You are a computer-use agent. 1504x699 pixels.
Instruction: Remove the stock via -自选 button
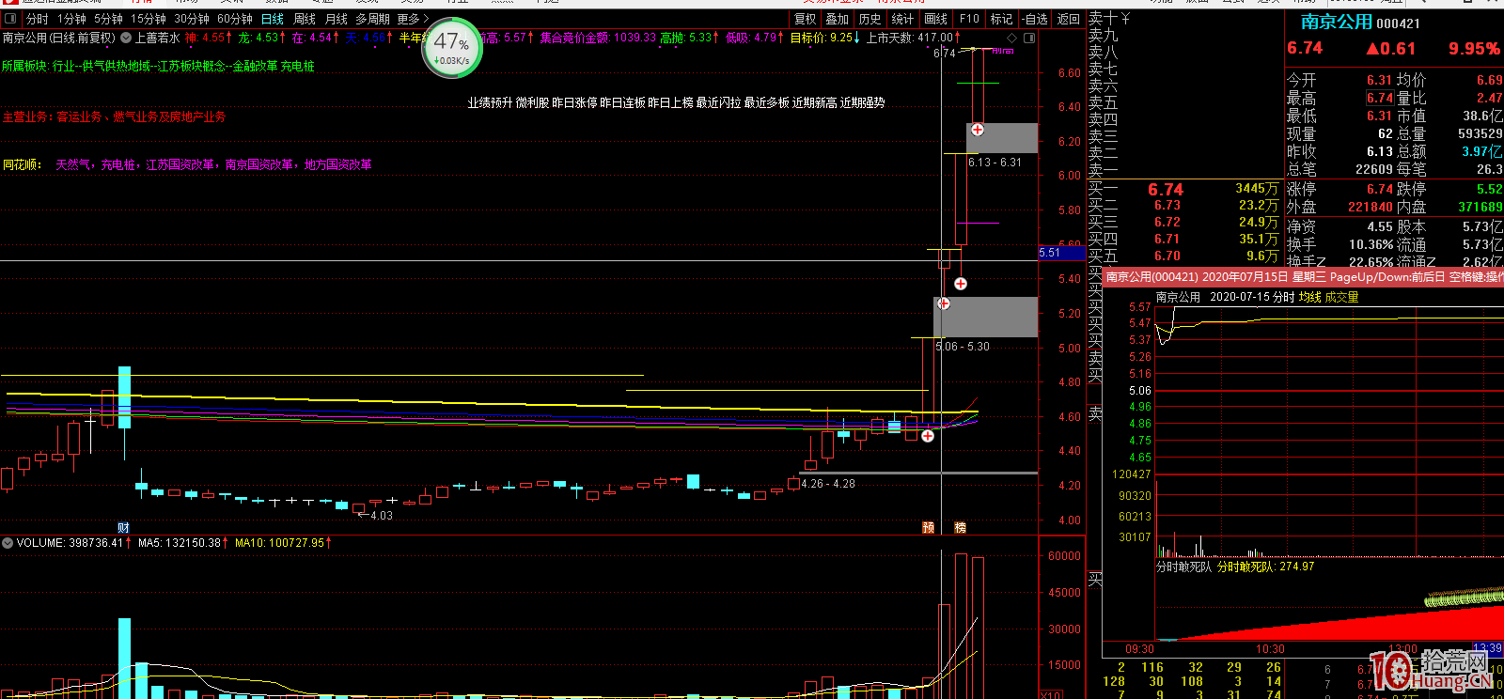coord(1034,19)
